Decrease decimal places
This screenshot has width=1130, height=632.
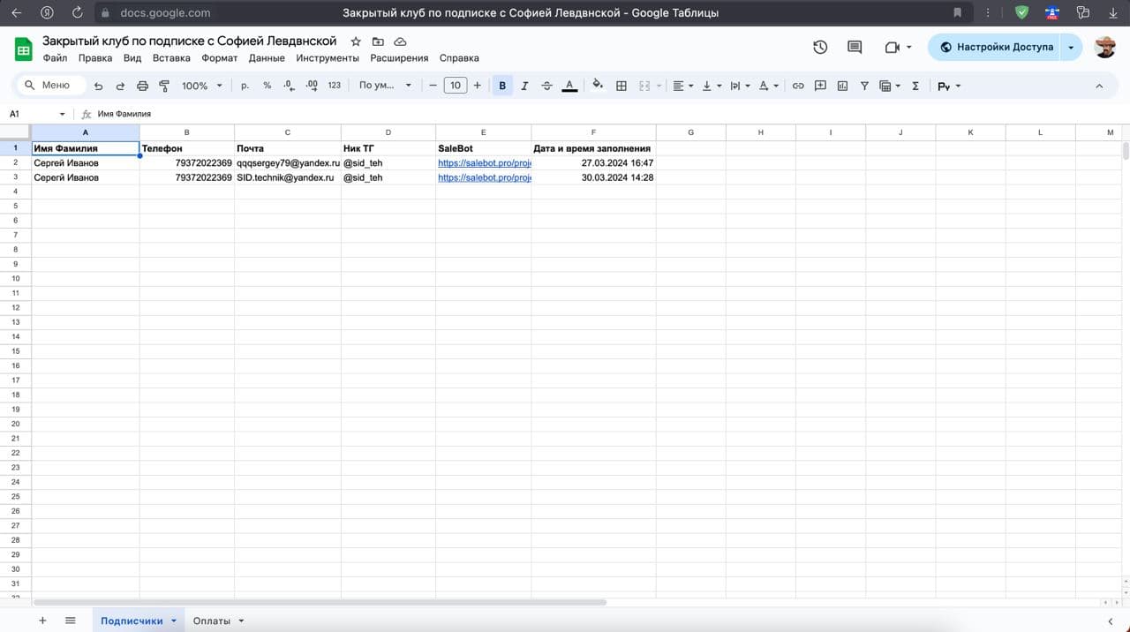(289, 86)
